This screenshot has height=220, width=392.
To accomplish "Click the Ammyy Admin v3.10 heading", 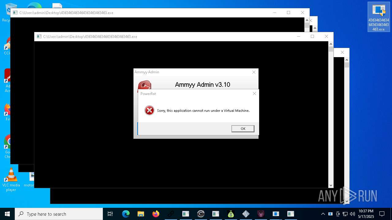I will 202,85.
